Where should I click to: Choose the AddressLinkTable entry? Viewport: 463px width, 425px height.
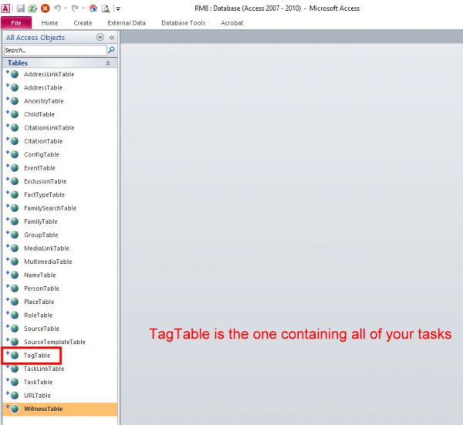tap(49, 74)
